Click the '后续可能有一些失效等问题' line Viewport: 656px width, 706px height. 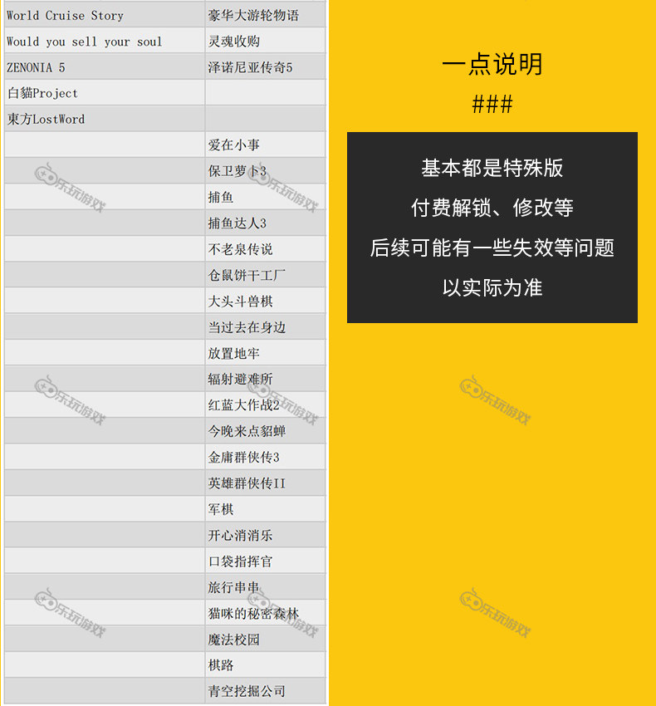[492, 248]
